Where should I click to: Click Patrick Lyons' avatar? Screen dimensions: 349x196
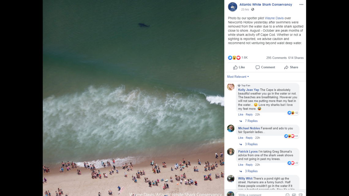pos(231,152)
